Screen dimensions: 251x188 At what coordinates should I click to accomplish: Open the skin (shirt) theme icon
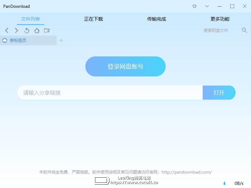coord(195,6)
